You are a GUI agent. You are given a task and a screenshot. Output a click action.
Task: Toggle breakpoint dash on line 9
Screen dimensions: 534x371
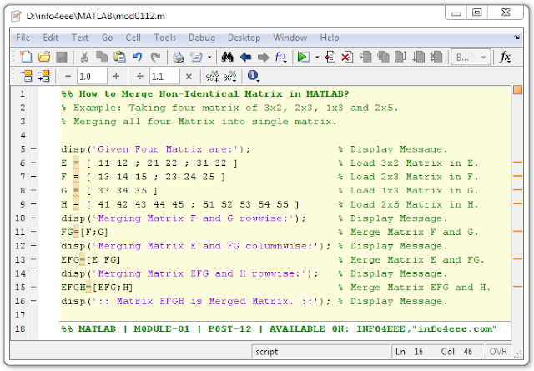click(x=33, y=204)
